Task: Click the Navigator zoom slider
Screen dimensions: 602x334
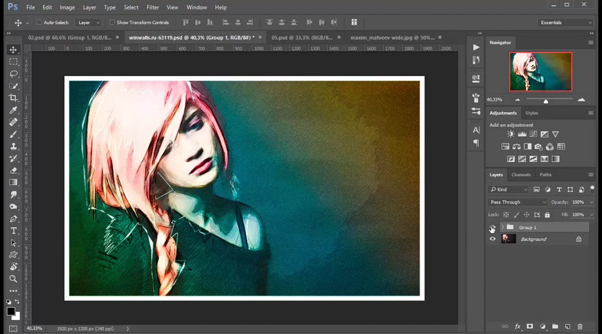Action: 546,100
